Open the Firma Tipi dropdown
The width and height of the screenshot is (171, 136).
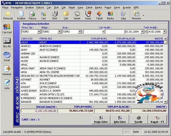pos(39,32)
